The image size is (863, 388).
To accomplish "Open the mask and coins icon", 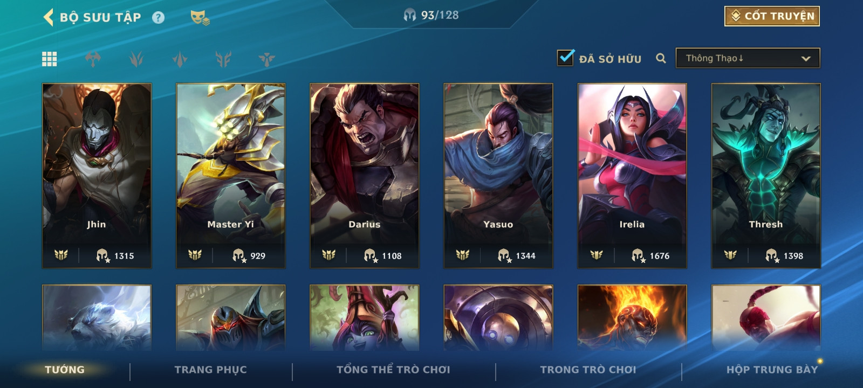I will click(x=200, y=18).
